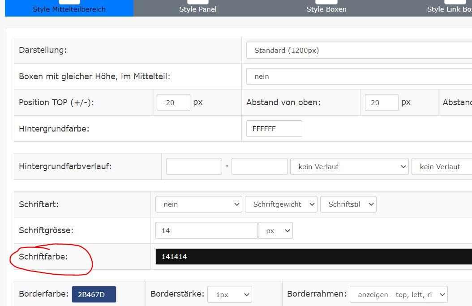
Task: Switch to the Style Panel tab
Action: pyautogui.click(x=197, y=8)
